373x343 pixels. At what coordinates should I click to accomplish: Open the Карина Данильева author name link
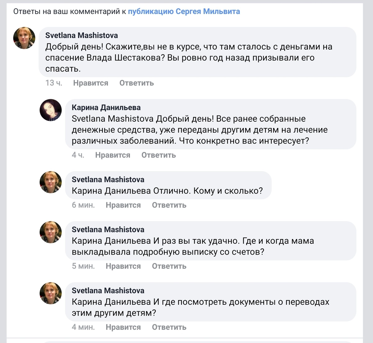tap(106, 107)
